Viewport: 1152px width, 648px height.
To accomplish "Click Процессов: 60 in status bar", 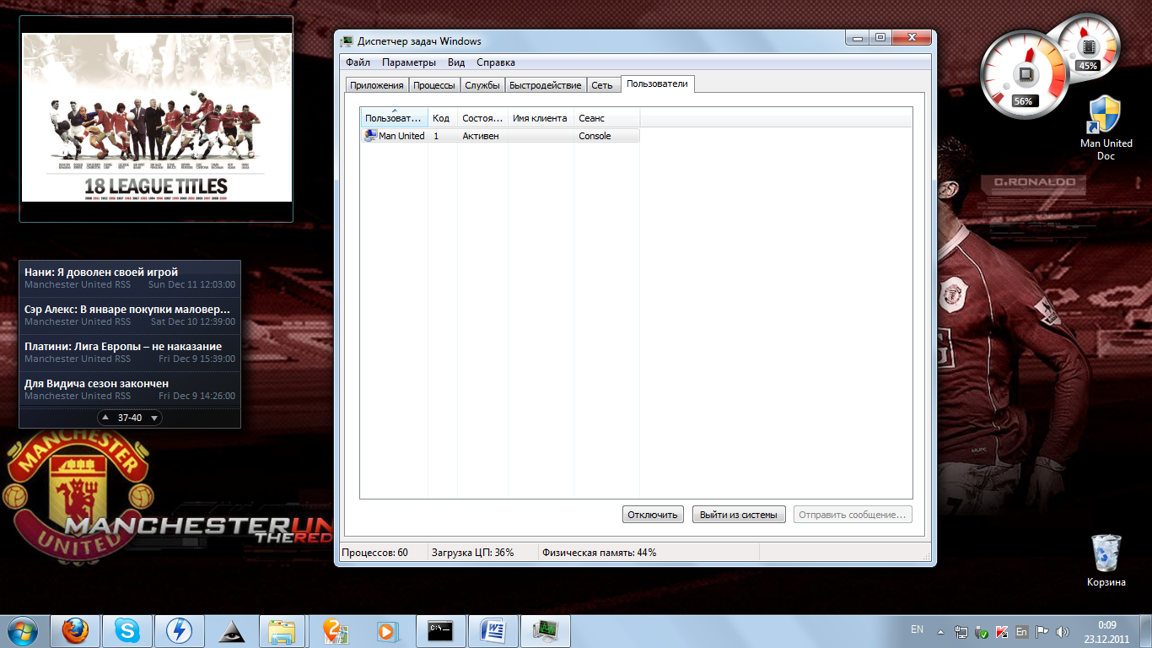I will [x=374, y=553].
